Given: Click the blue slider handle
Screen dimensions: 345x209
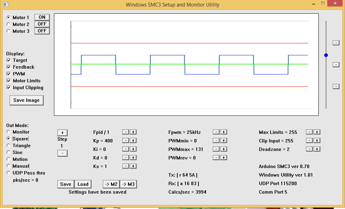Looking at the screenshot, I should click(x=326, y=55).
